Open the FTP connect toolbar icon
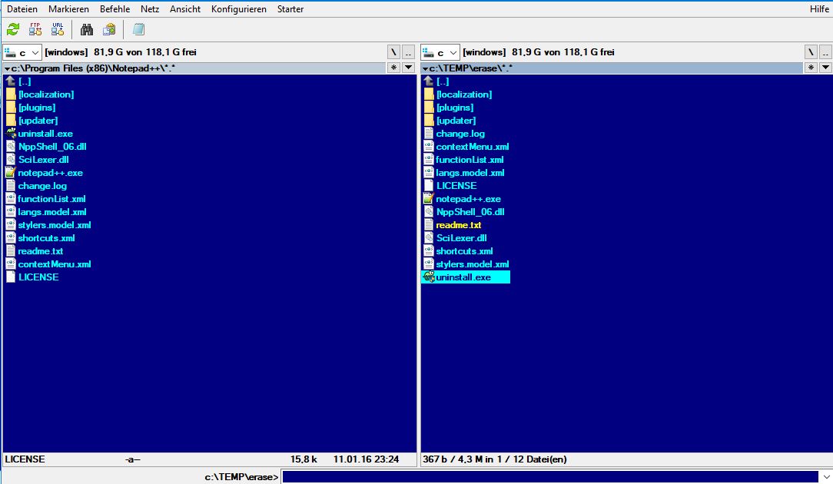 click(35, 29)
